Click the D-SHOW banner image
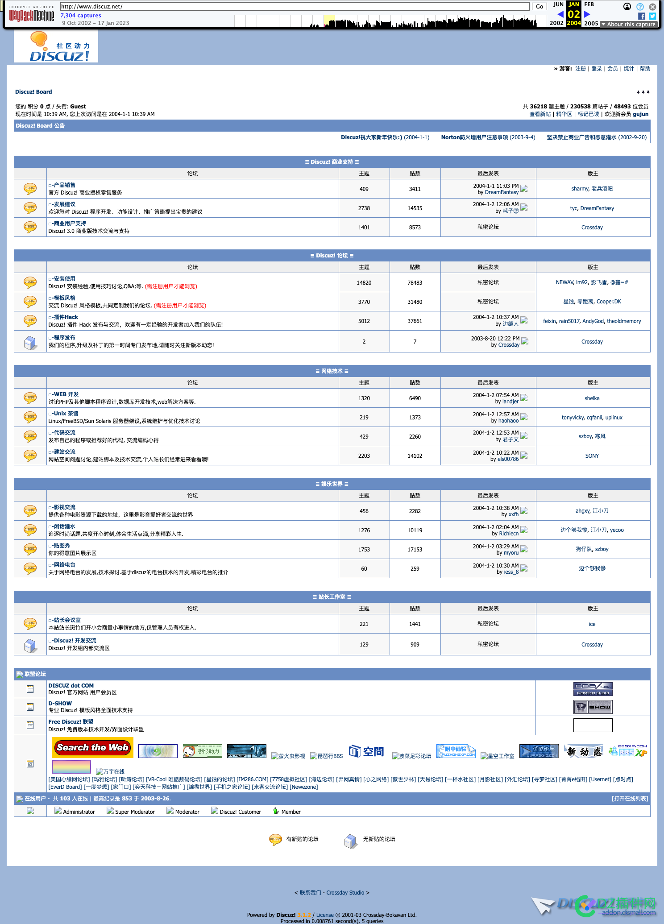The height and width of the screenshot is (924, 664). 593,707
